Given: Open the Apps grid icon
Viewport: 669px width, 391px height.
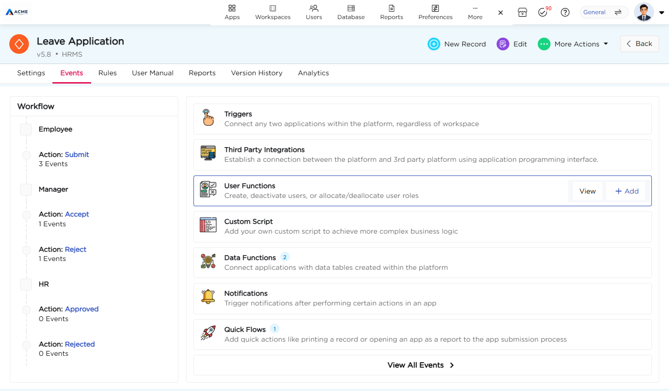Looking at the screenshot, I should coord(232,8).
